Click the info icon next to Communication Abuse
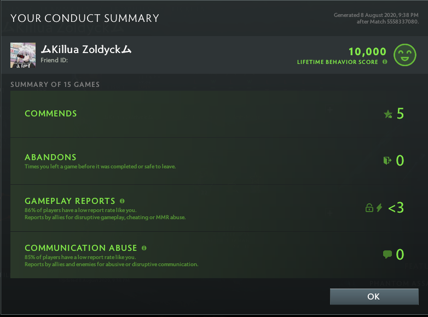This screenshot has width=428, height=317. pyautogui.click(x=144, y=248)
